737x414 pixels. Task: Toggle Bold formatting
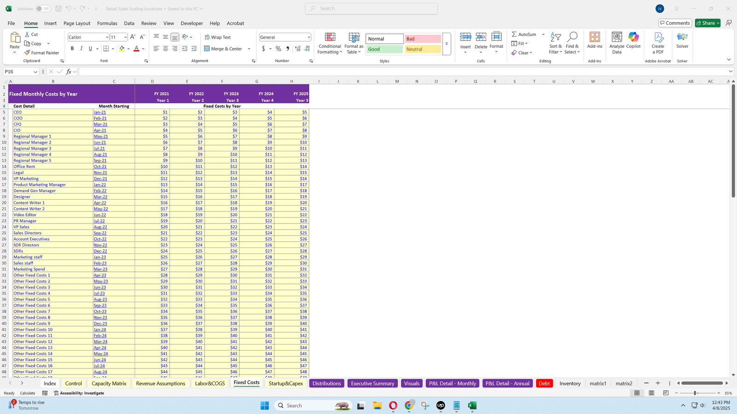coord(72,49)
